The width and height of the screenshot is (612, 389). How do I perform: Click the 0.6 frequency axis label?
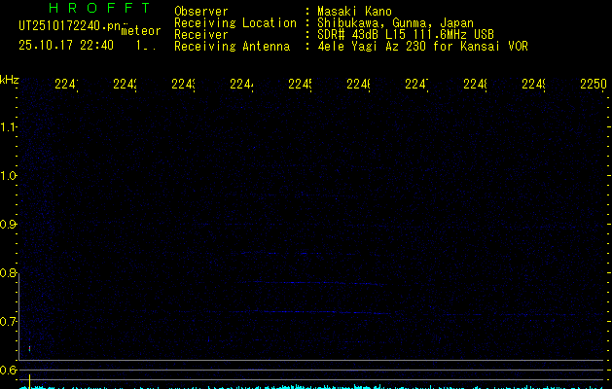(x=8, y=370)
